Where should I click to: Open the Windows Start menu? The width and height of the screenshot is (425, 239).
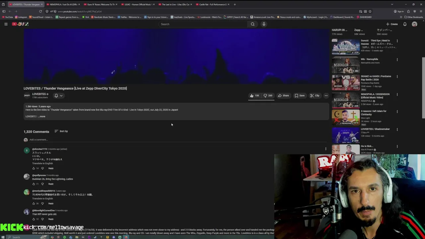(3, 237)
